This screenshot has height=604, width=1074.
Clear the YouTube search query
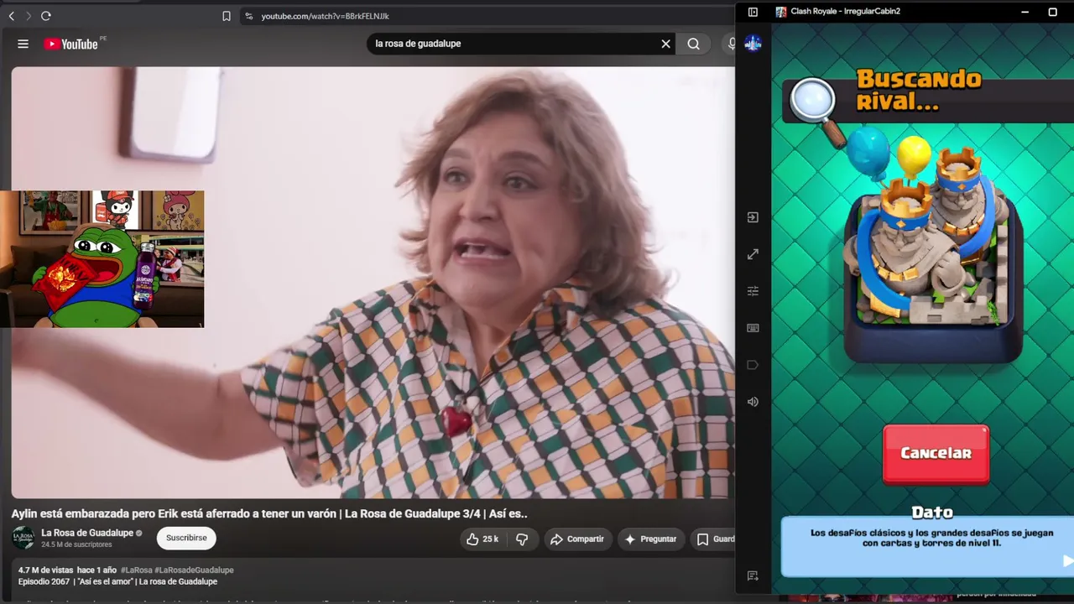(666, 44)
